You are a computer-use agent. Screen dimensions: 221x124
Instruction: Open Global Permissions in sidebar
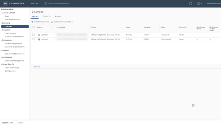point(12,20)
